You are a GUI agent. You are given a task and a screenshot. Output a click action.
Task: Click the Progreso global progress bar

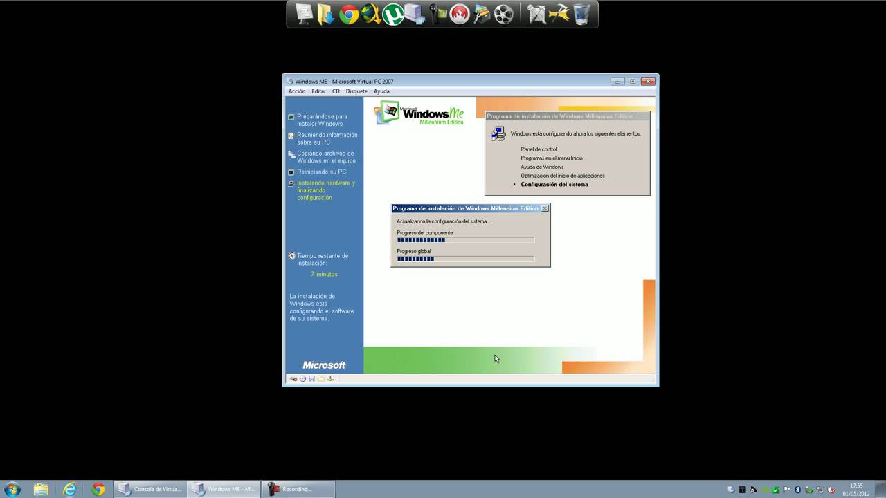(x=465, y=259)
